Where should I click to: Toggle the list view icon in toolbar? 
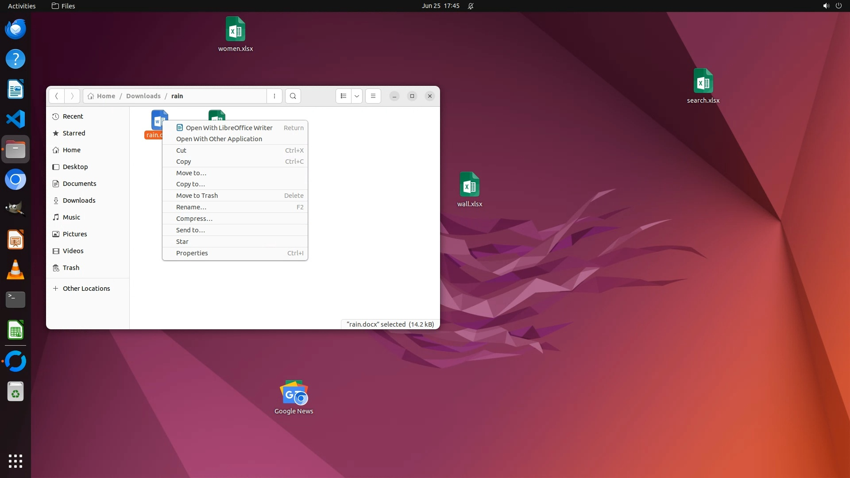344,96
